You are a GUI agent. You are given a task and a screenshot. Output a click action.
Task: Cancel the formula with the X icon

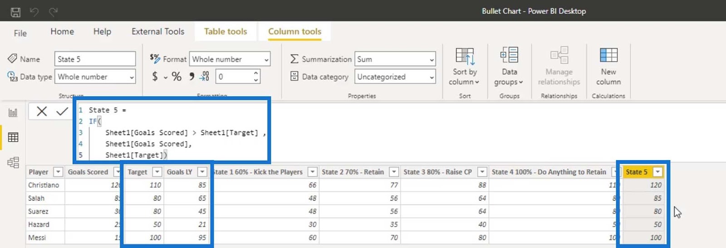pyautogui.click(x=42, y=111)
